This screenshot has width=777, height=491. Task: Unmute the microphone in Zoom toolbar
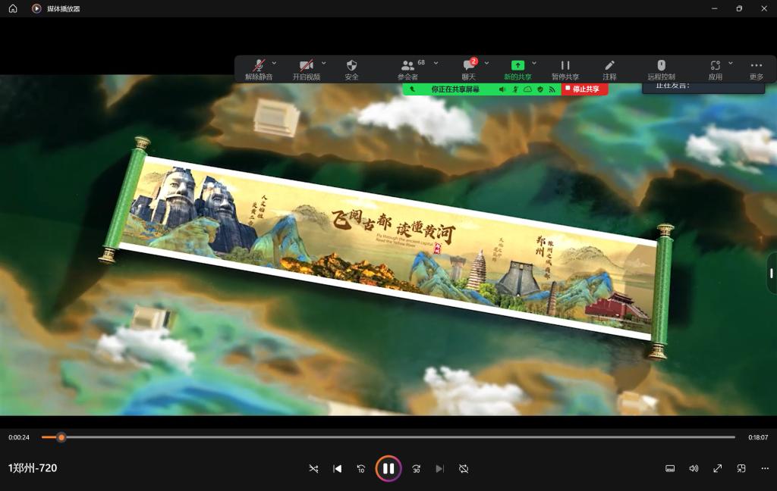(x=259, y=67)
